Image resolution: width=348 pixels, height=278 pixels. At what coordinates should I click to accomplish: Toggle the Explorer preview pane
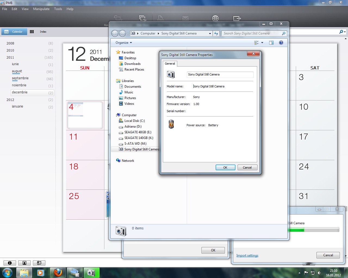(x=271, y=43)
